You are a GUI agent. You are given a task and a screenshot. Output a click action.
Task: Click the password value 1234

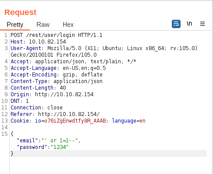coord(60,147)
